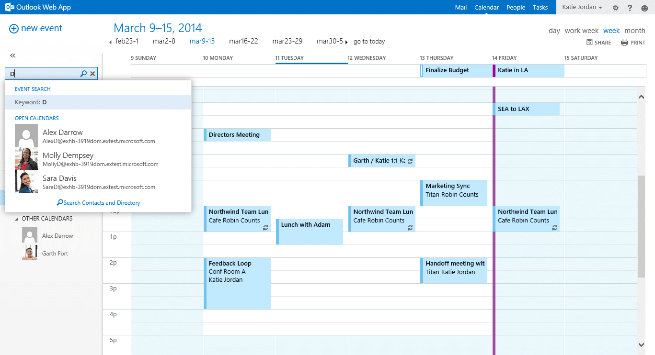The width and height of the screenshot is (655, 355).
Task: Click the smiley feedback icon
Action: coord(644,8)
